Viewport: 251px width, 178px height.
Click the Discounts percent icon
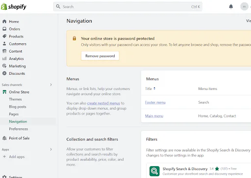pos(4,73)
